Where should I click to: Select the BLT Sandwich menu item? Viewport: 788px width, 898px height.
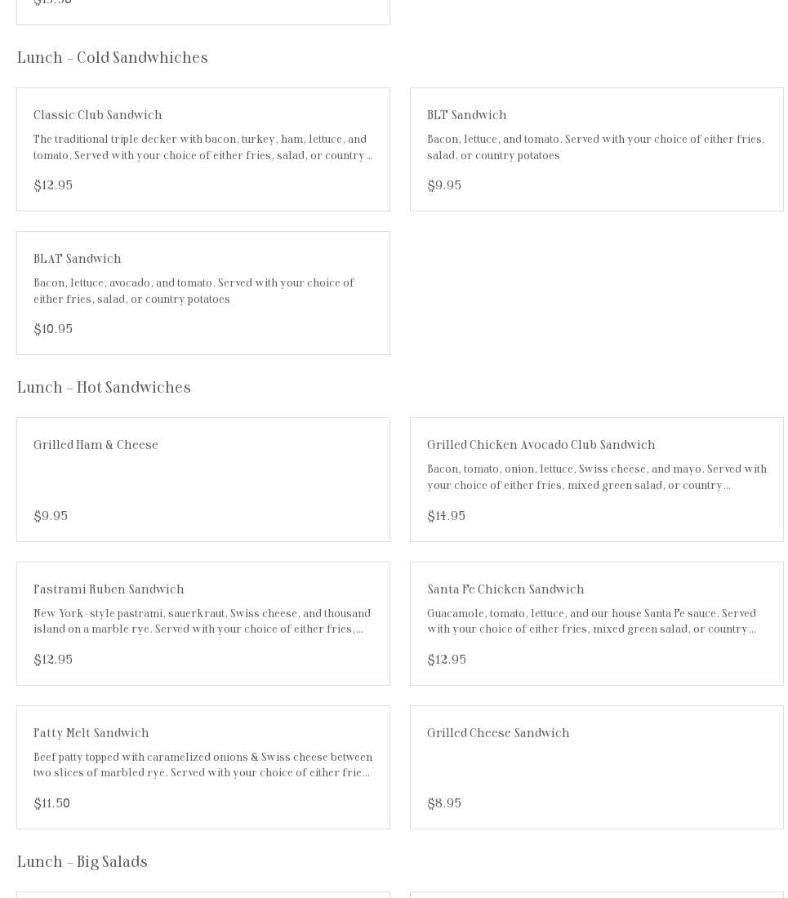(x=466, y=116)
